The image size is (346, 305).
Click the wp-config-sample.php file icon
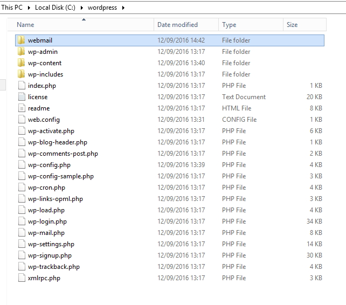pyautogui.click(x=22, y=176)
